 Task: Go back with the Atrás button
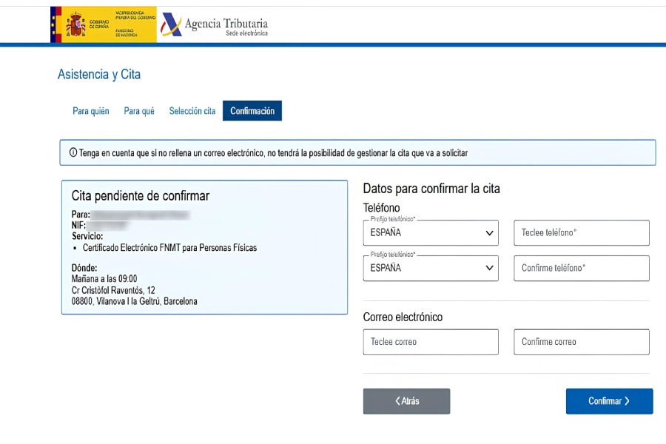click(406, 401)
